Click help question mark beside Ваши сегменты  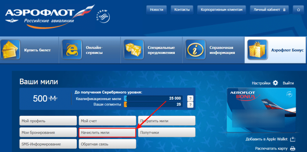coord(190,104)
